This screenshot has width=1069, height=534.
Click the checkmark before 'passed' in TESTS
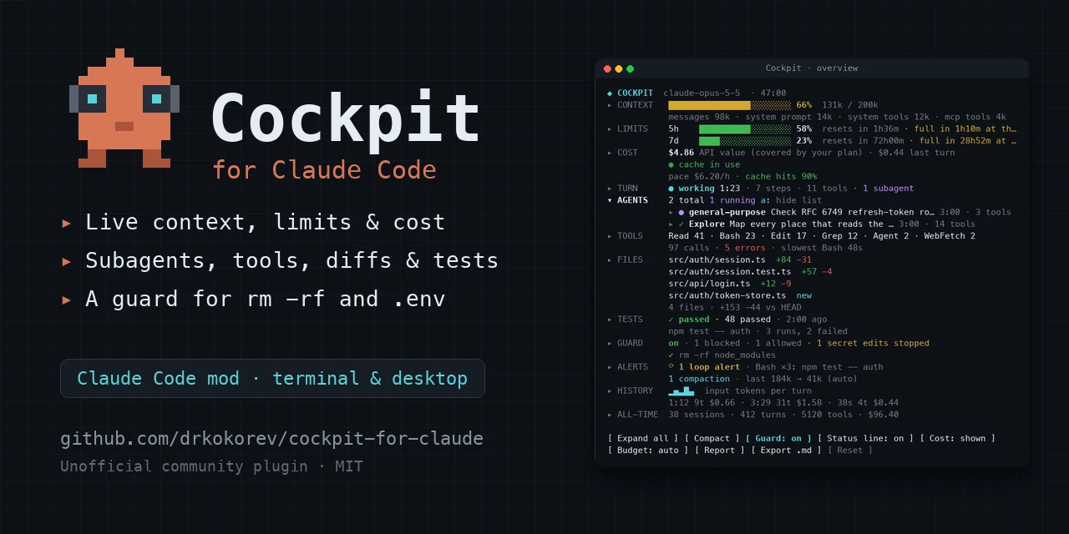(671, 319)
